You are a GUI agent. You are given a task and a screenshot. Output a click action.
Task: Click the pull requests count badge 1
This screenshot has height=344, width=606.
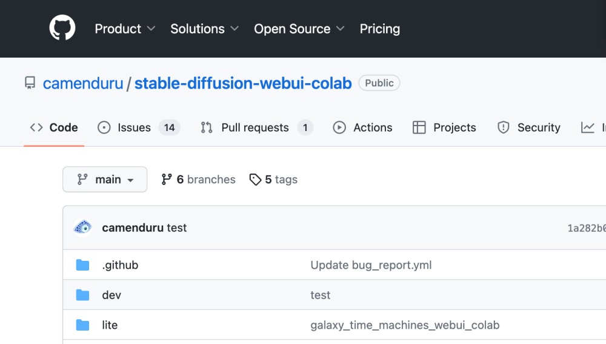305,127
